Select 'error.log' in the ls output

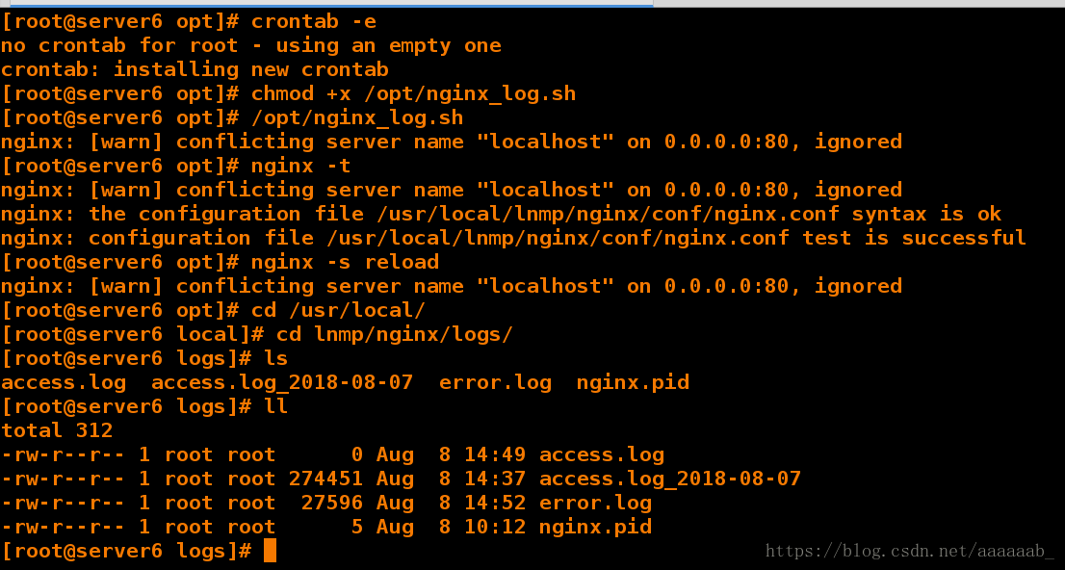[x=495, y=382]
